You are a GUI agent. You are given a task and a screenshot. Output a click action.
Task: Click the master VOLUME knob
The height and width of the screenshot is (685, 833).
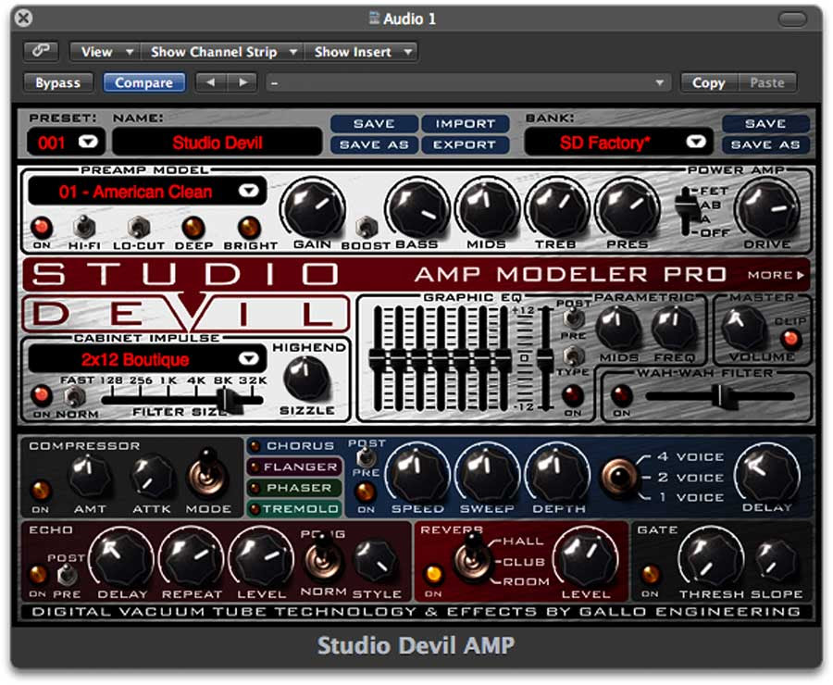click(x=743, y=329)
